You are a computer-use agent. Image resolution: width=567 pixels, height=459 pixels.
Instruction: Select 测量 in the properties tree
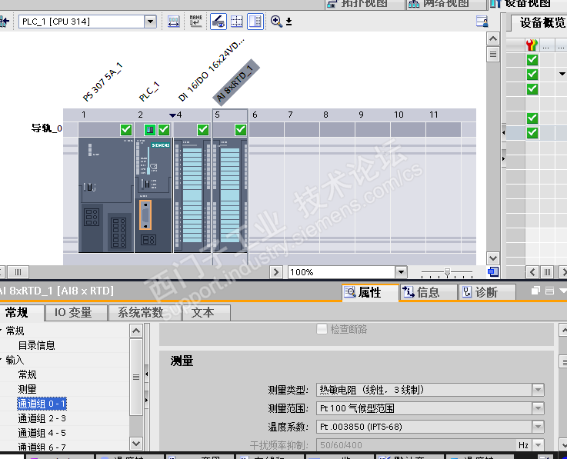28,389
